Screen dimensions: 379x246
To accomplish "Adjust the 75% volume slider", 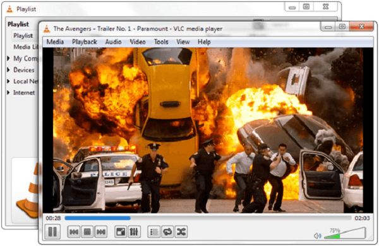I will coord(345,233).
